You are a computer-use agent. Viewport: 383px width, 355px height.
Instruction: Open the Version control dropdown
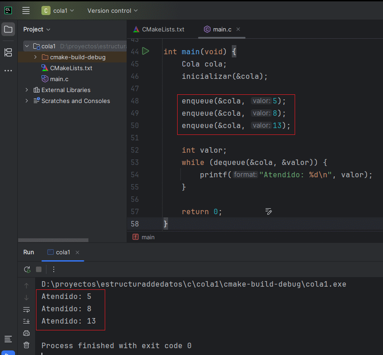112,10
